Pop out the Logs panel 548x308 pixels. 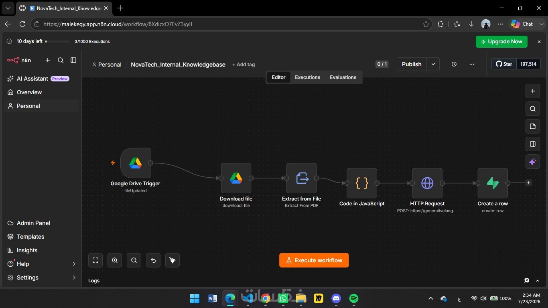(526, 281)
